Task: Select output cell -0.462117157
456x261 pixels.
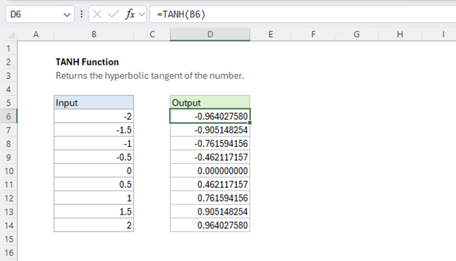Action: pos(210,157)
